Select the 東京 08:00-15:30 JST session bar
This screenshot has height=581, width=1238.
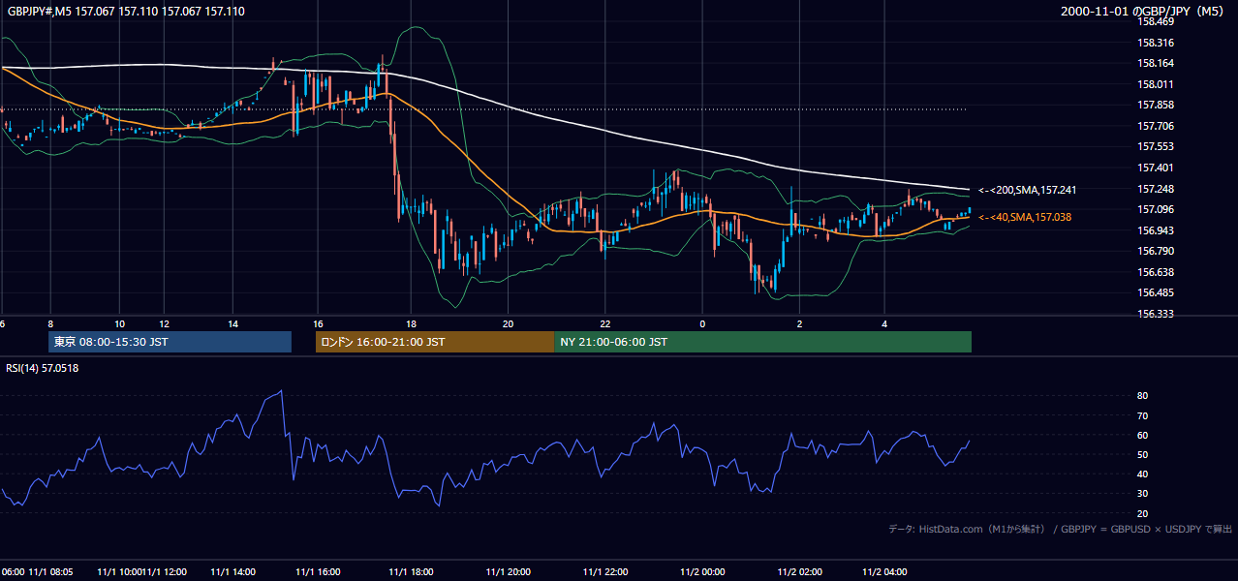170,342
